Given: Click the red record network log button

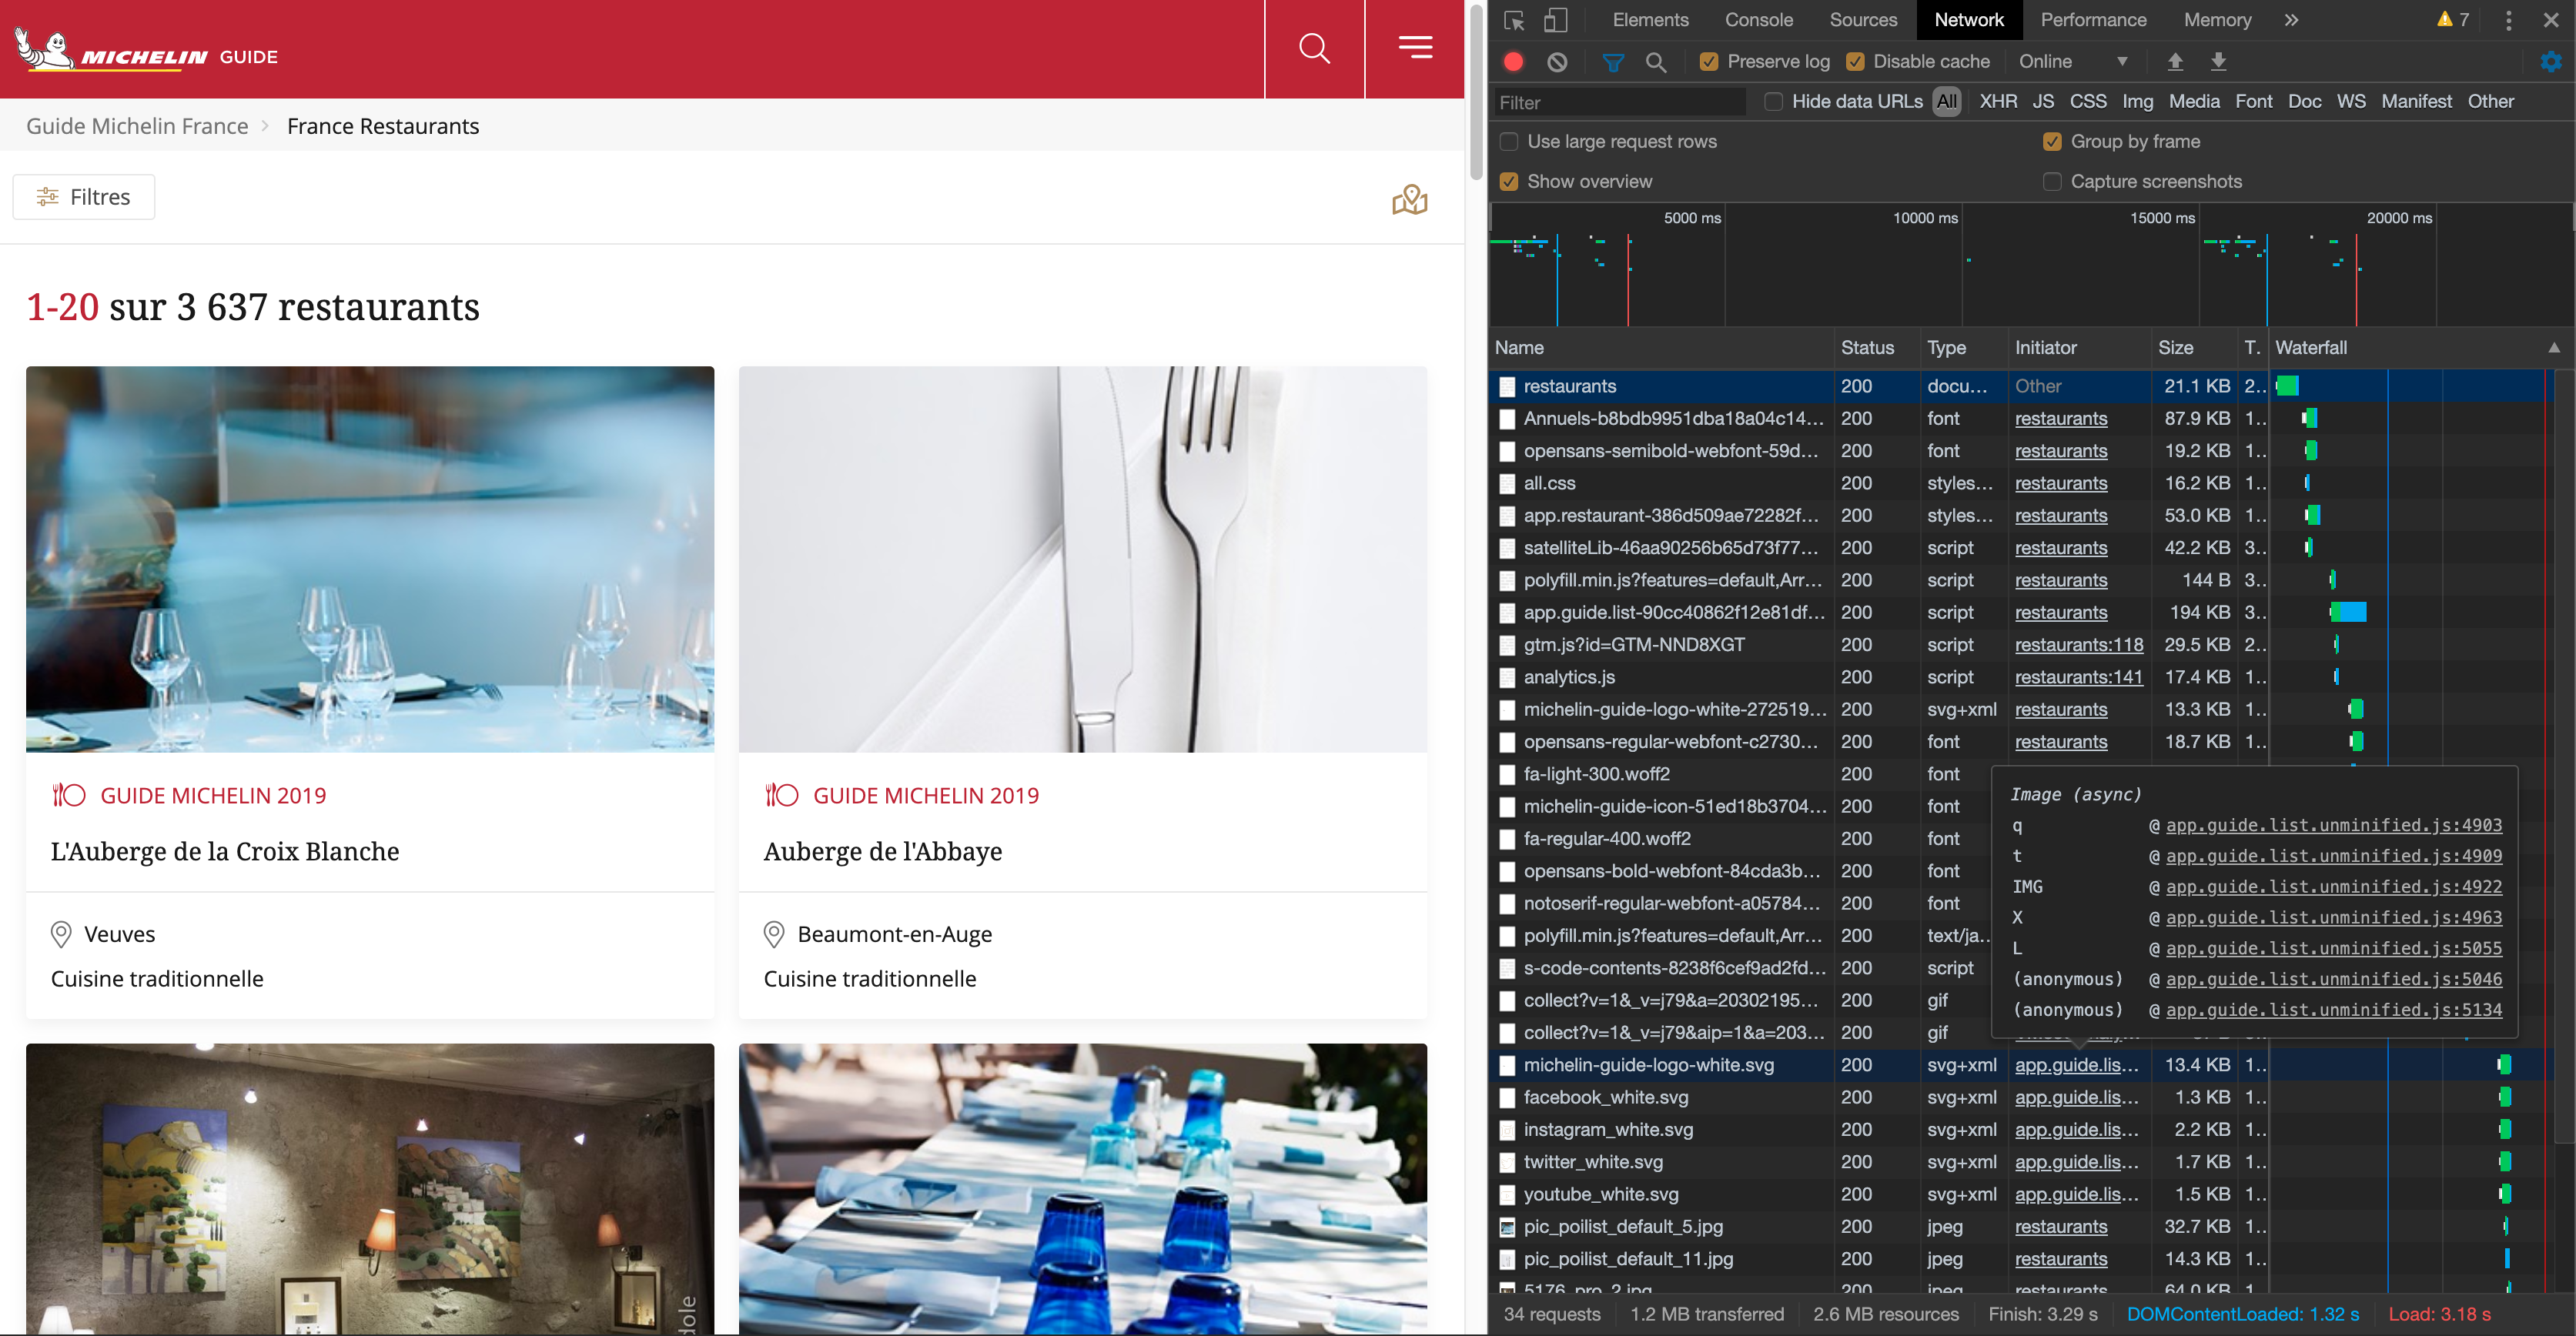Looking at the screenshot, I should [1513, 62].
